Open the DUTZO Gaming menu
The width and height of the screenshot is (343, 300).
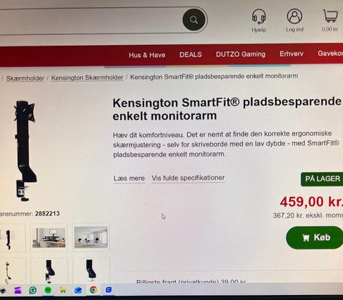(241, 54)
